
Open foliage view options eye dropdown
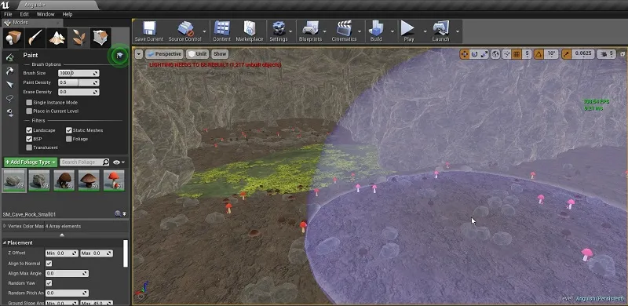coord(119,162)
